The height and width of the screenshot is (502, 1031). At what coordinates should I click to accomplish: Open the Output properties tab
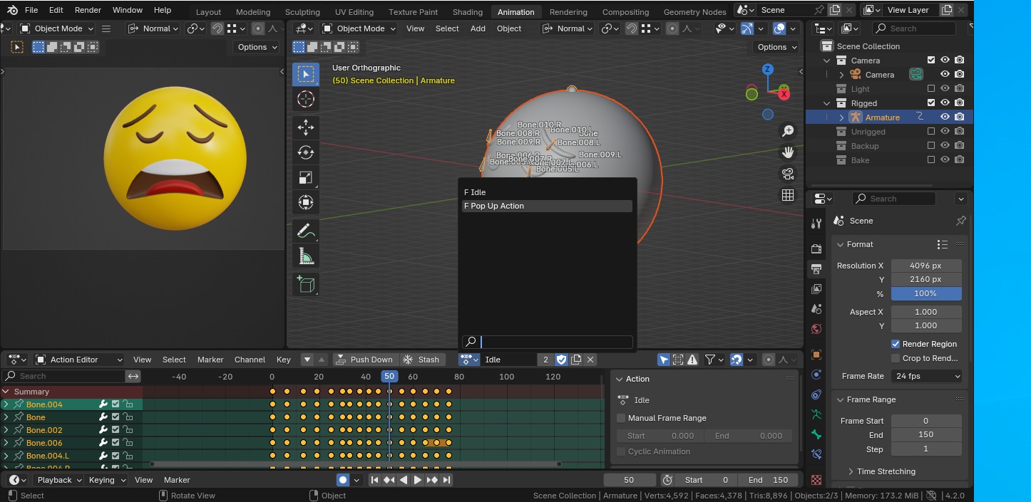816,269
